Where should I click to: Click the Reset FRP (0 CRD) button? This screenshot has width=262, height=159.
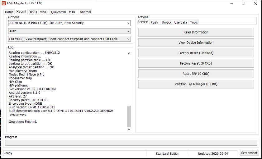(196, 74)
